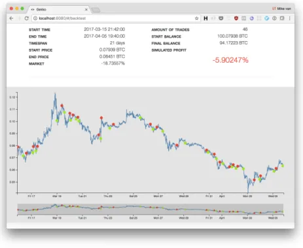Open a new browser tab
The height and width of the screenshot is (248, 303).
(96, 10)
